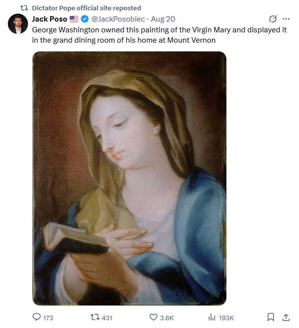
Task: Open the @JackPosobiec handle link
Action: (x=118, y=19)
